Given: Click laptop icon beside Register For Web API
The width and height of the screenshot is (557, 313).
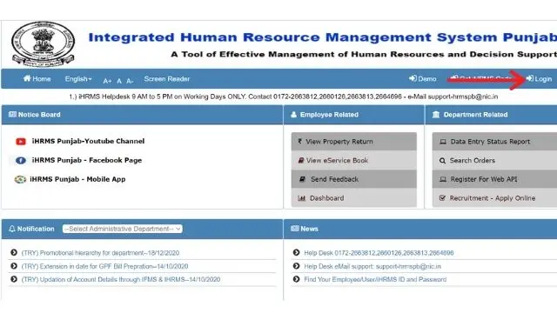Looking at the screenshot, I should 443,180.
